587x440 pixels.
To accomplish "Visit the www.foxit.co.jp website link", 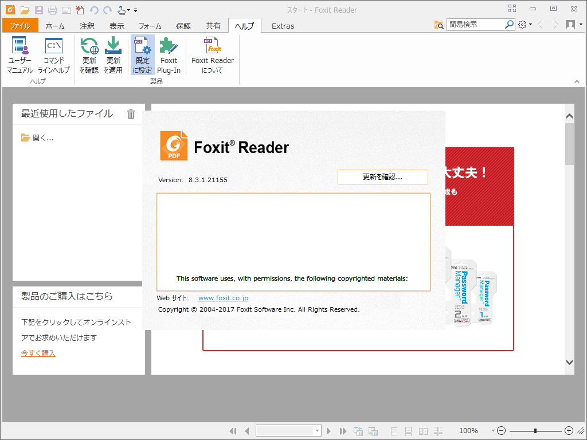I will [x=223, y=297].
